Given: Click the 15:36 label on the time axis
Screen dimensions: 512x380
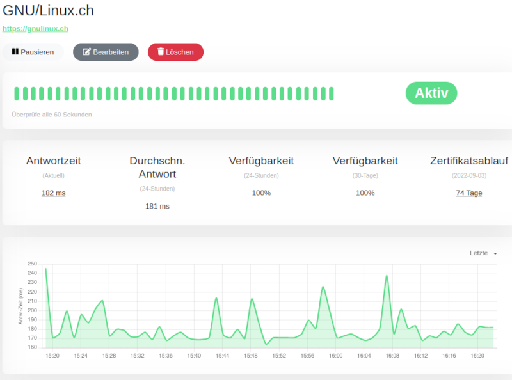Looking at the screenshot, I should 166,356.
